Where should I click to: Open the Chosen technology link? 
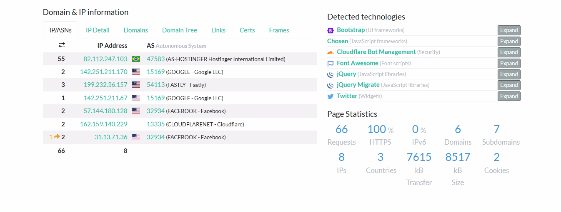click(338, 41)
